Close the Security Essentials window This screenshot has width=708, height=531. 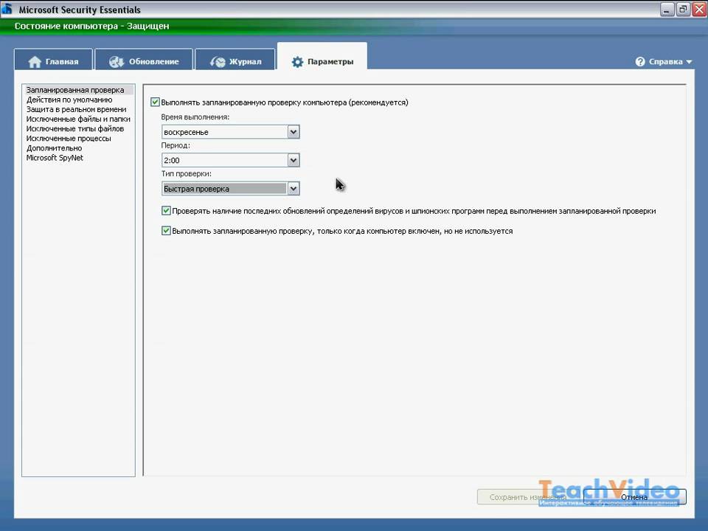[699, 10]
